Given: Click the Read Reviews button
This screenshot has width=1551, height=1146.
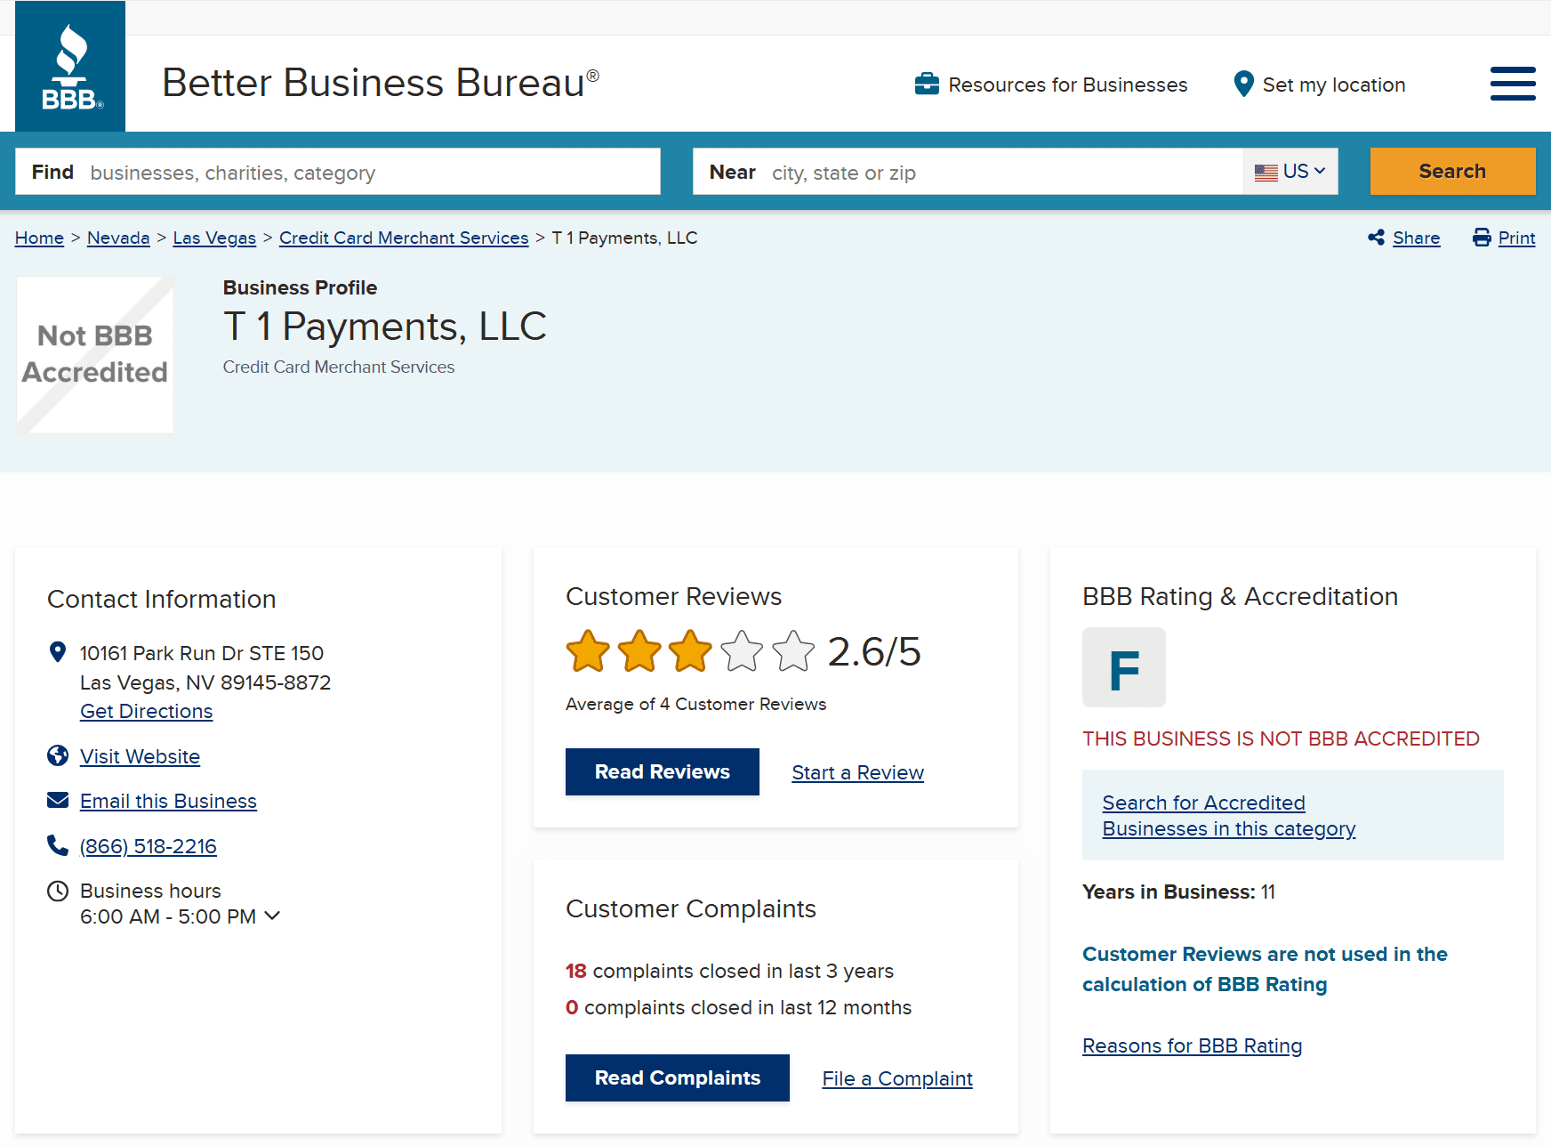Looking at the screenshot, I should click(662, 771).
